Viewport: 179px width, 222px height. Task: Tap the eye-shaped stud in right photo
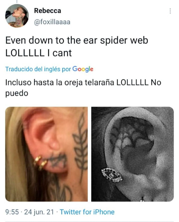[112, 175]
